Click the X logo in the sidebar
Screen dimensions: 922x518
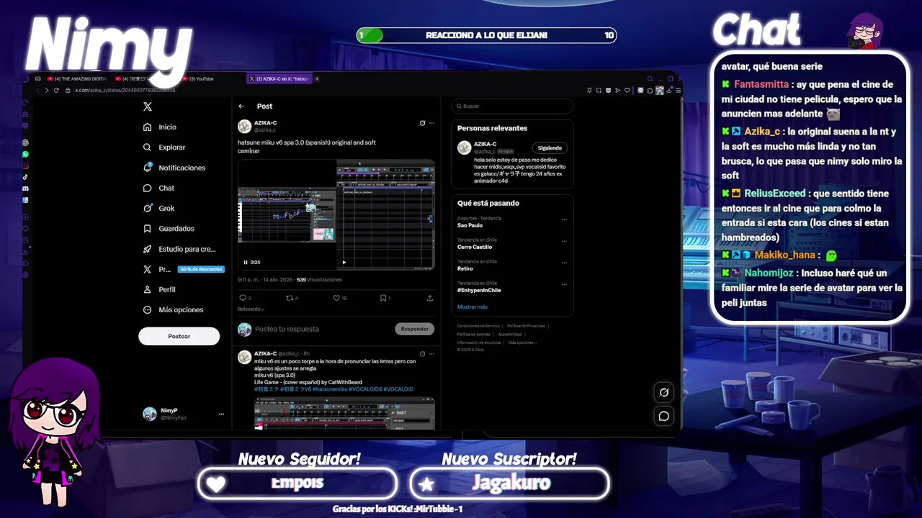coord(148,106)
